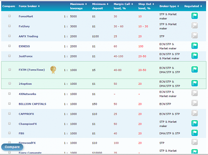Select the ChampionFX compare checkbox
Screen dimensions: 208x155
click(x=9, y=124)
